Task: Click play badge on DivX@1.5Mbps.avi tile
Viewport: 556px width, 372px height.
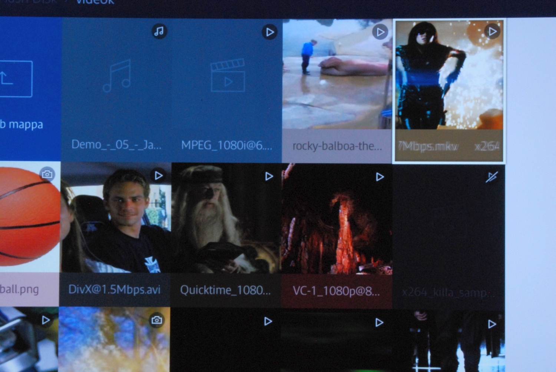Action: [x=158, y=175]
